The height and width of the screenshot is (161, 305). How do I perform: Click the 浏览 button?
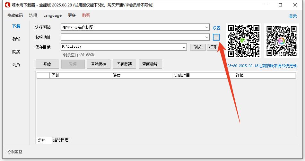click(198, 47)
